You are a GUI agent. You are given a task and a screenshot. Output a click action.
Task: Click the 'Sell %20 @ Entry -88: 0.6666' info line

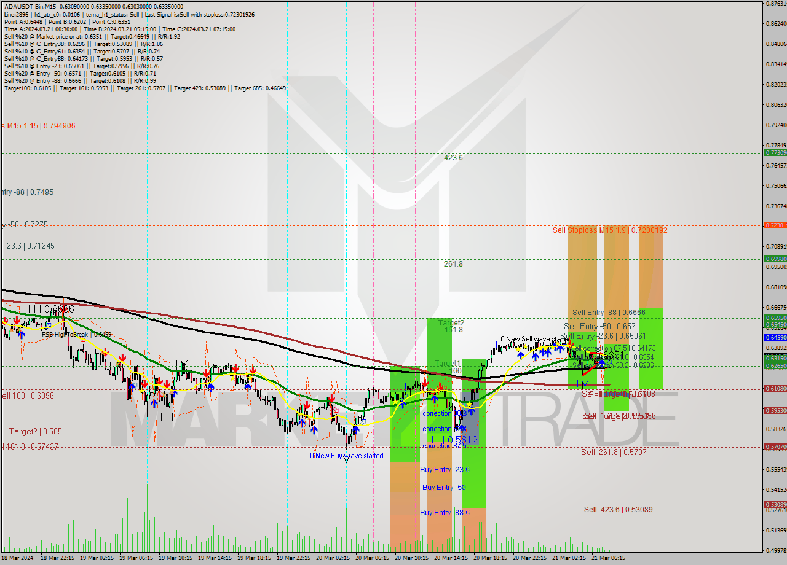81,80
